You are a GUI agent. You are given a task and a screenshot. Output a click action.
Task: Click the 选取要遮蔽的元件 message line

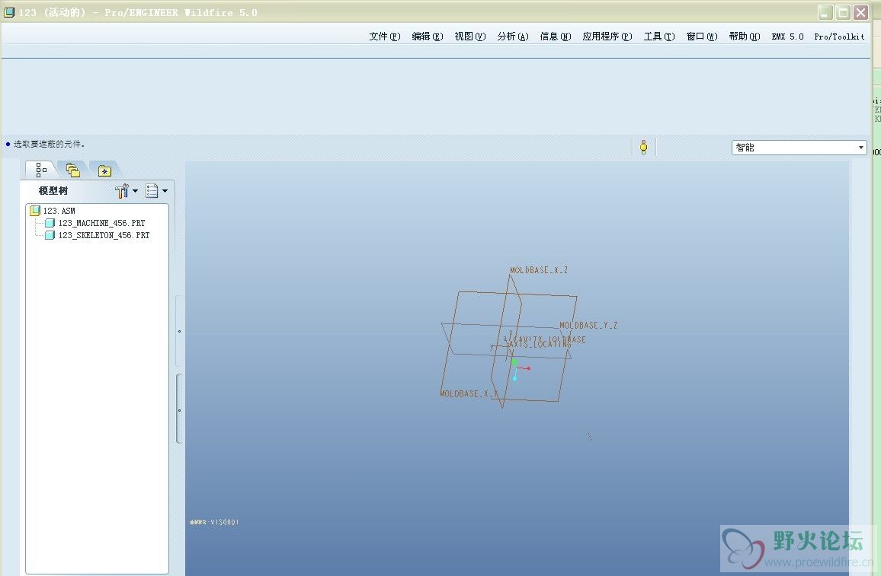tap(49, 144)
